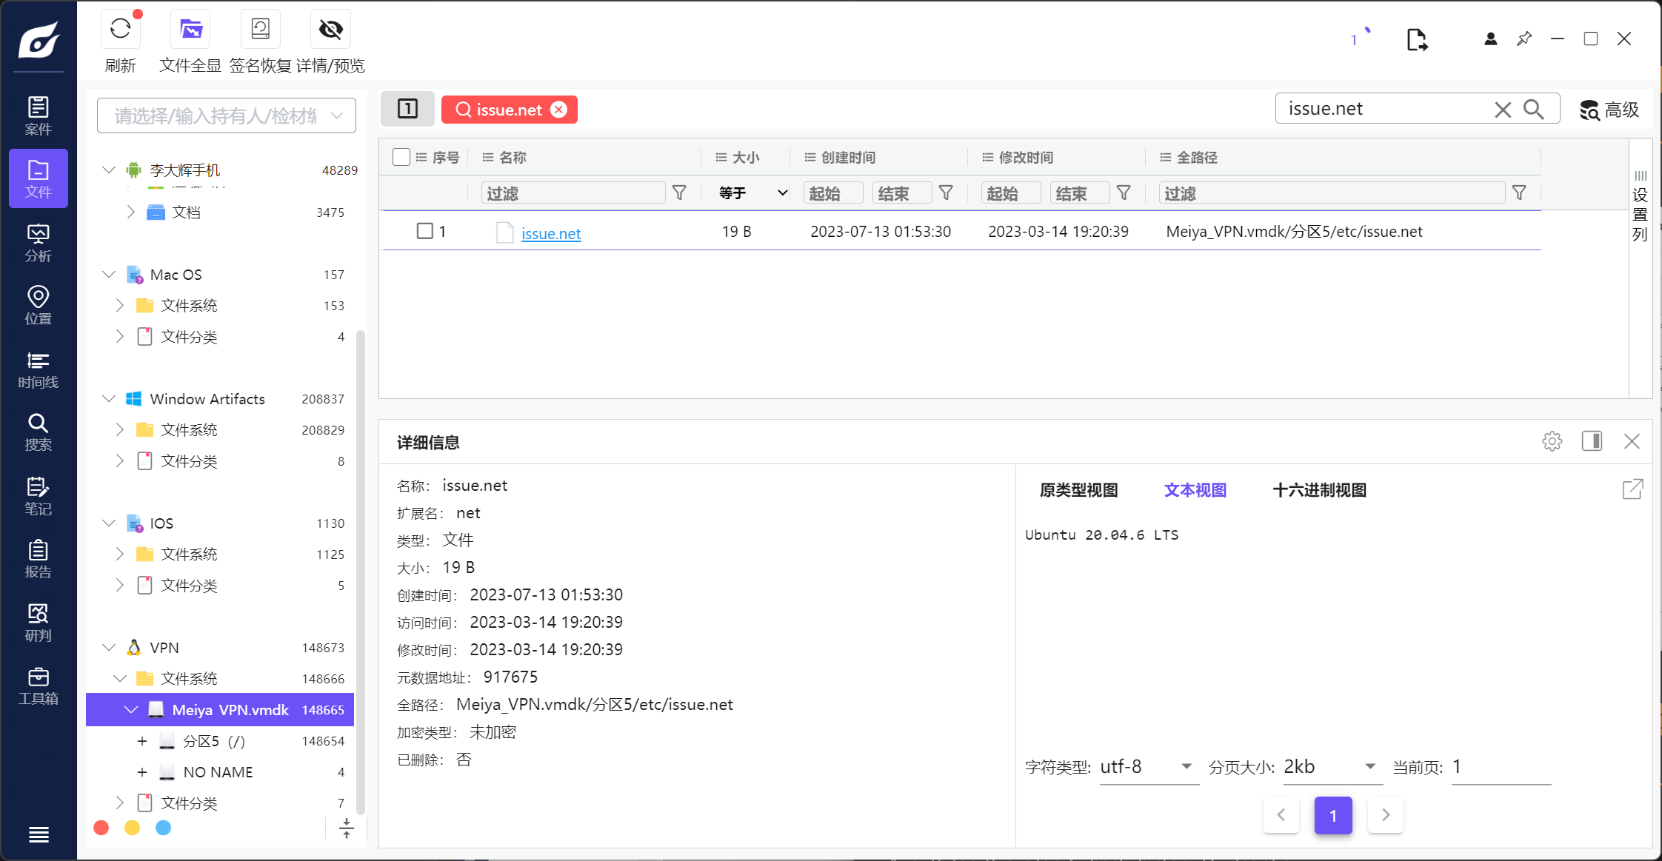Click the red color dot filter
The image size is (1662, 861).
tap(101, 828)
